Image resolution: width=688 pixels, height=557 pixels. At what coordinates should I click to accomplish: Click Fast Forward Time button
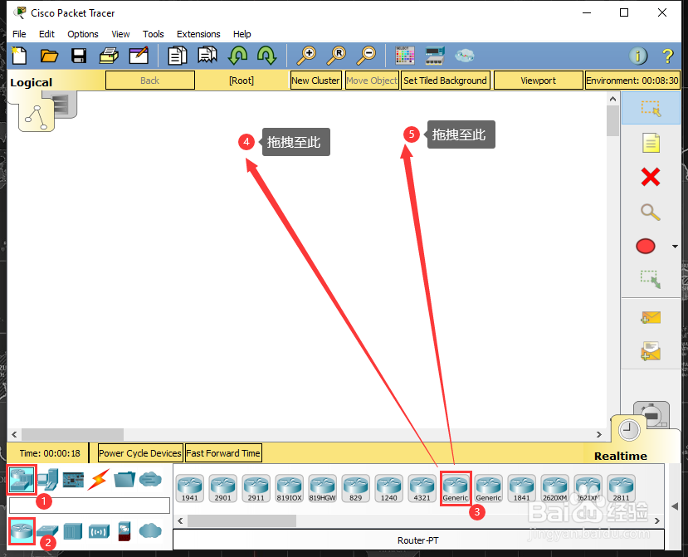click(223, 453)
